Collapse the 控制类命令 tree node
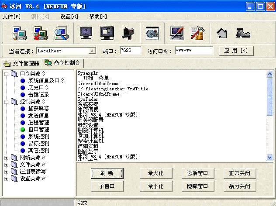The height and width of the screenshot is (206, 276). (7, 102)
